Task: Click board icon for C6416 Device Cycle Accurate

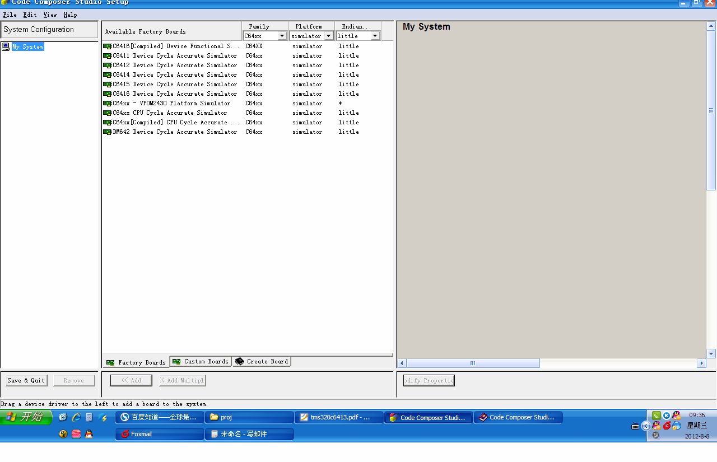Action: pos(107,94)
